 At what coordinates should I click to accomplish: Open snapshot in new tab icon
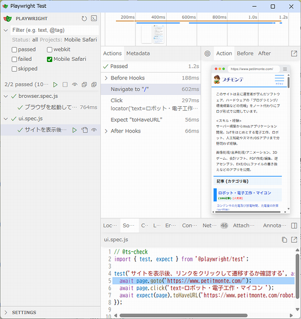tap(294, 54)
